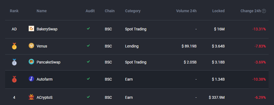Image resolution: width=274 pixels, height=105 pixels.
Task: Open the Autofarm project link
Action: tap(45, 79)
